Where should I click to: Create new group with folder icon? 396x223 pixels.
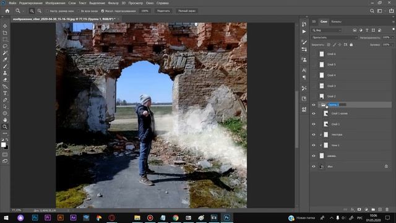(373, 209)
